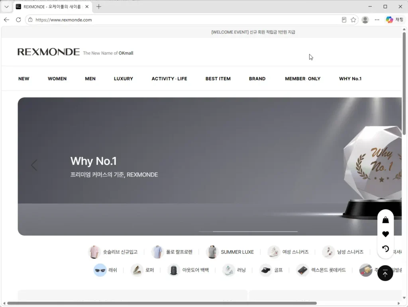Add page to favorites star icon

(x=353, y=20)
